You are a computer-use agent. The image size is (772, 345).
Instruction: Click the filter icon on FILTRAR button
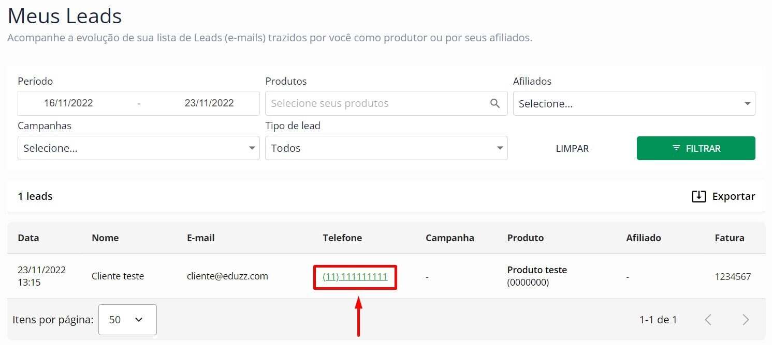[676, 148]
